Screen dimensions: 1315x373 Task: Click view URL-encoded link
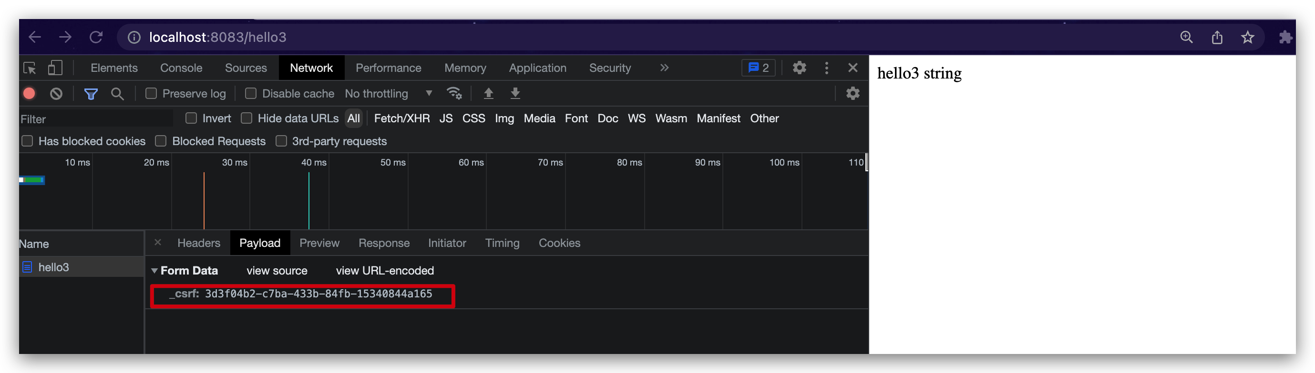tap(384, 271)
